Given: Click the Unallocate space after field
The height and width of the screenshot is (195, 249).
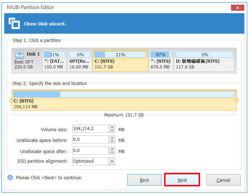Looking at the screenshot, I should point(91,151).
